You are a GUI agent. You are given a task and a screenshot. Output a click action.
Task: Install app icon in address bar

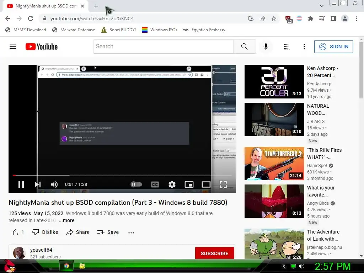click(251, 18)
